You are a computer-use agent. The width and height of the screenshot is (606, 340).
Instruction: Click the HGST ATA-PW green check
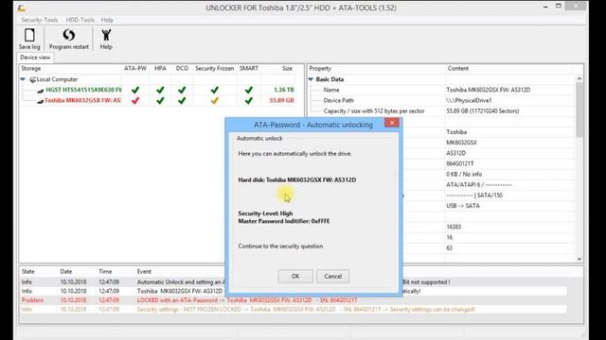coord(135,90)
